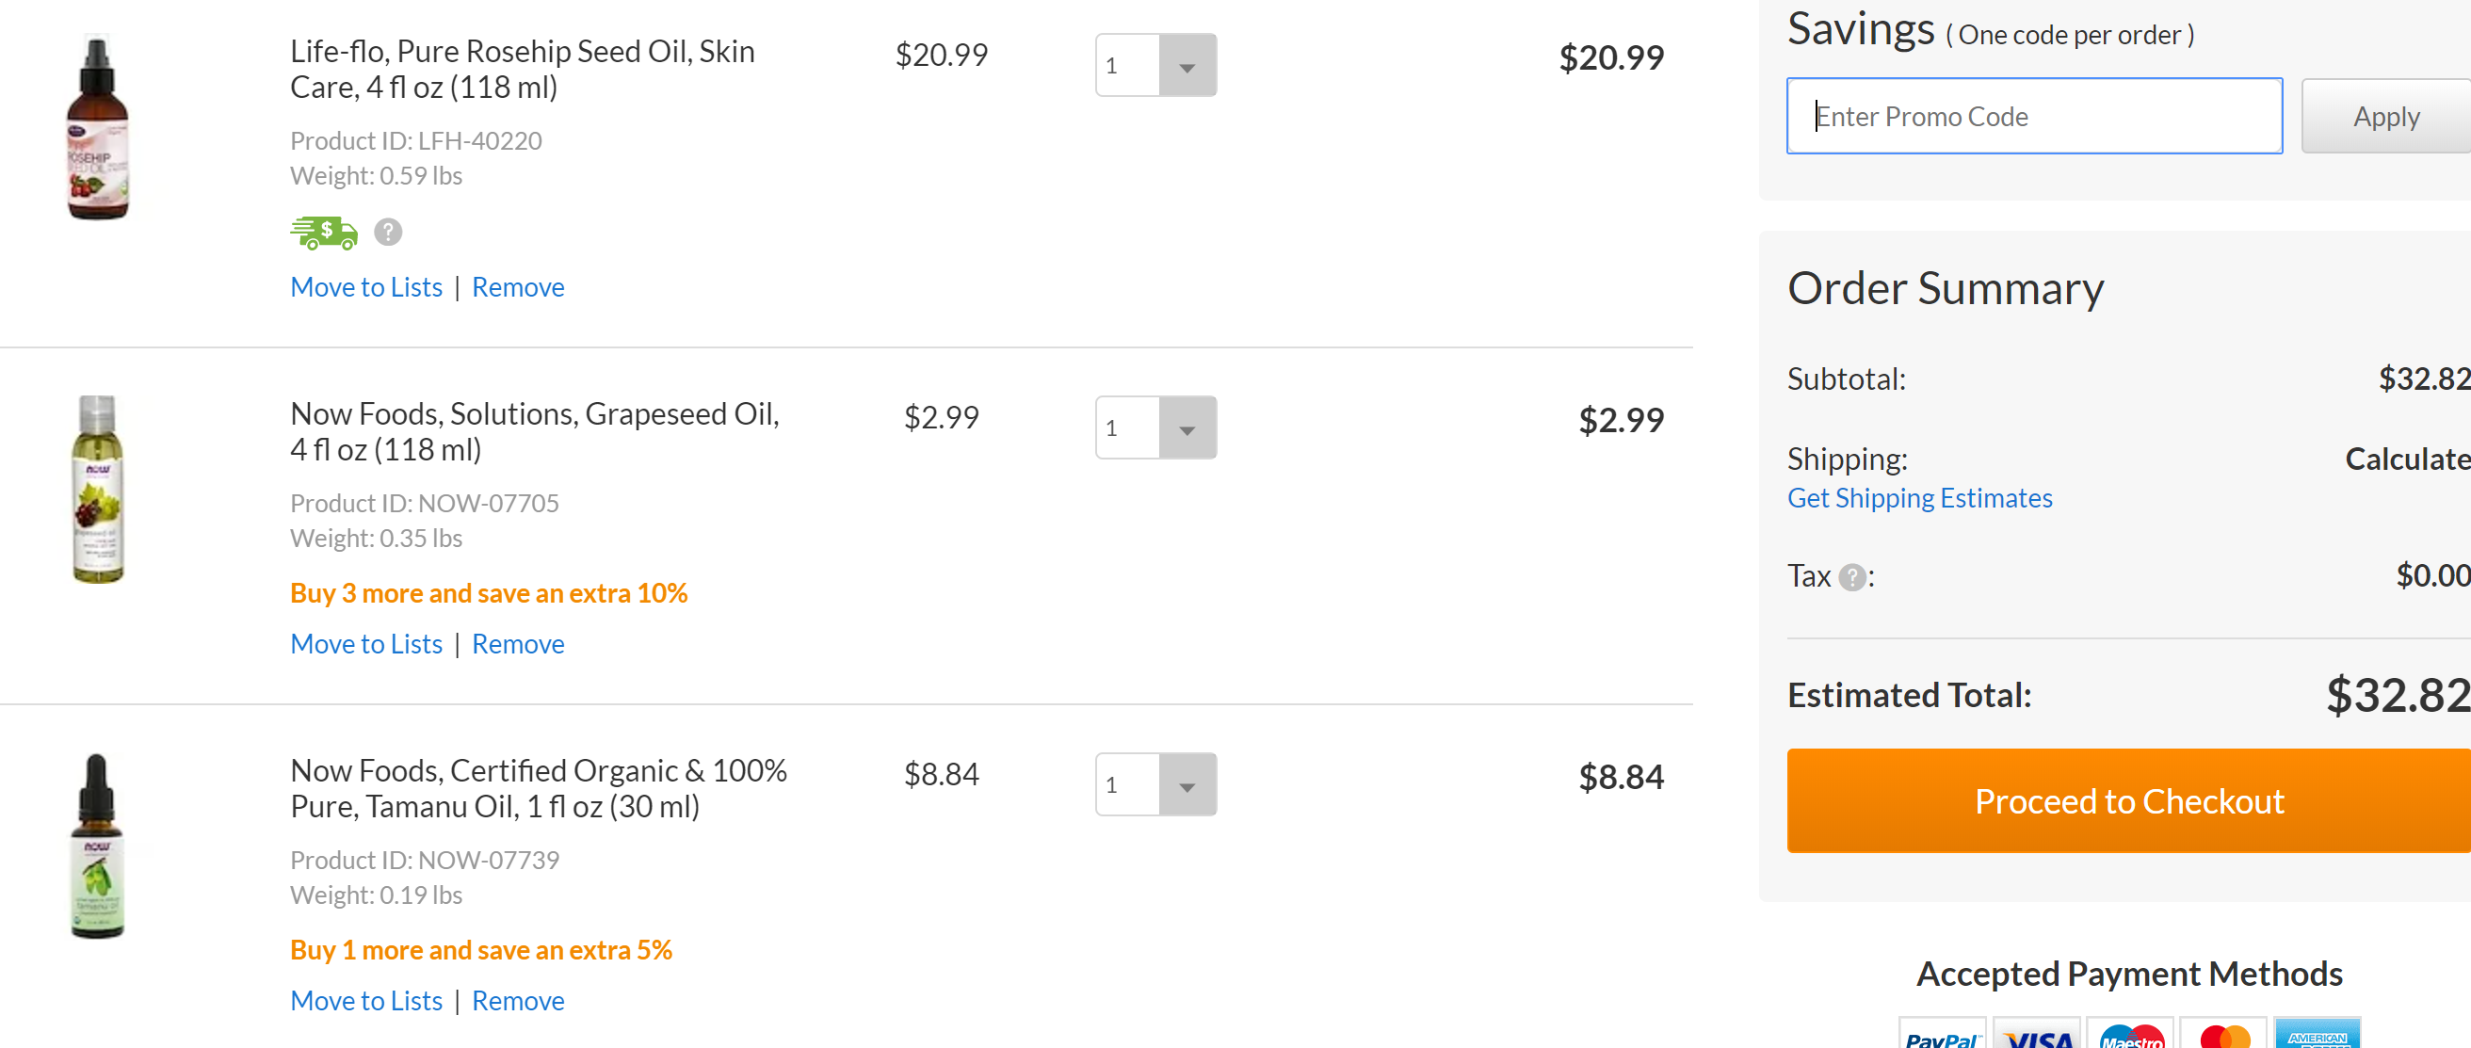
Task: Click the Proceed to Checkout button
Action: [x=2128, y=800]
